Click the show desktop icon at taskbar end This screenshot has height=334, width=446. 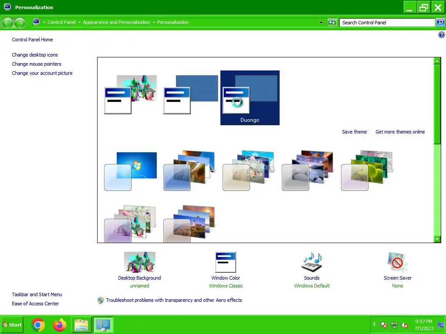click(441, 324)
